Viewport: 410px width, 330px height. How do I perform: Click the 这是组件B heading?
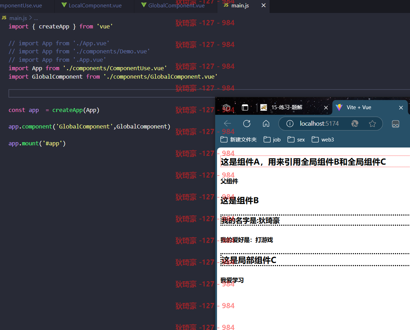coord(239,200)
